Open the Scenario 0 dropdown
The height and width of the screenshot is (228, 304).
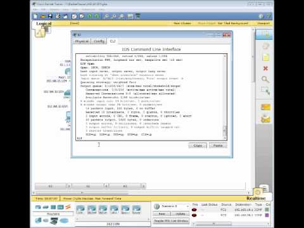175,206
